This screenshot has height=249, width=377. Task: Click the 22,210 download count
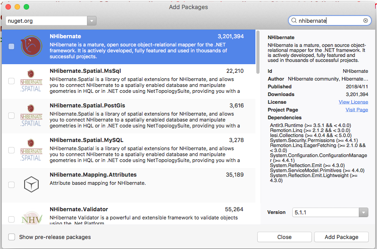[235, 71]
